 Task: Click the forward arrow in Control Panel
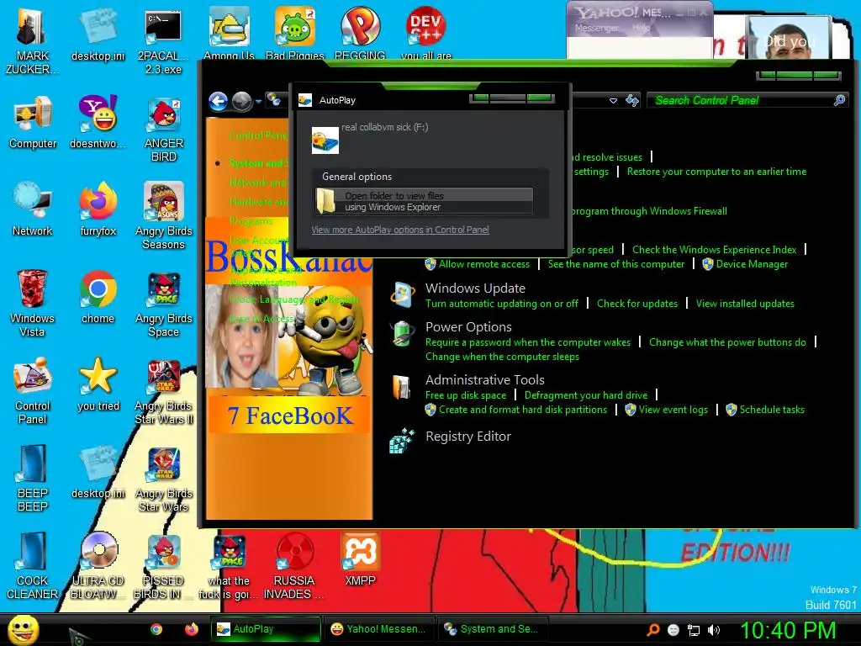(241, 101)
